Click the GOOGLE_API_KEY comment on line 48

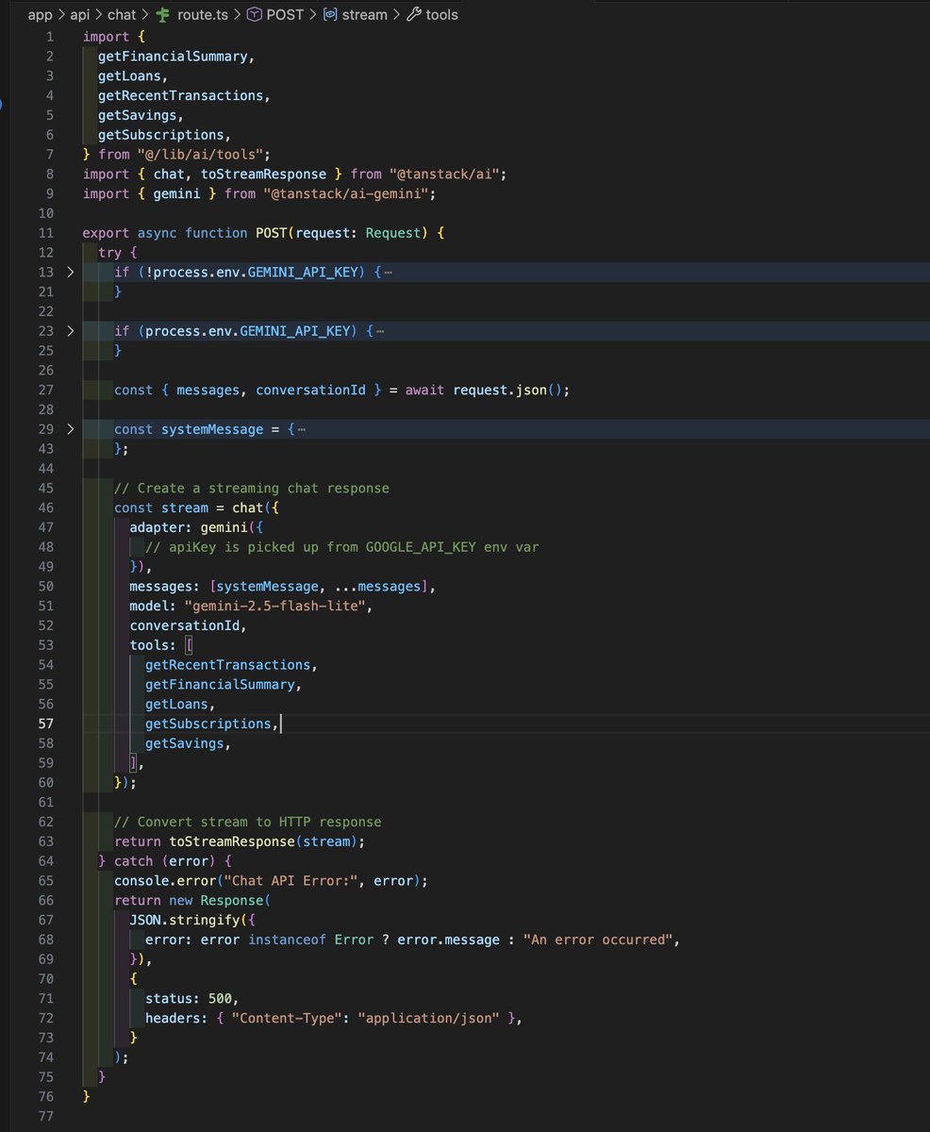(342, 547)
